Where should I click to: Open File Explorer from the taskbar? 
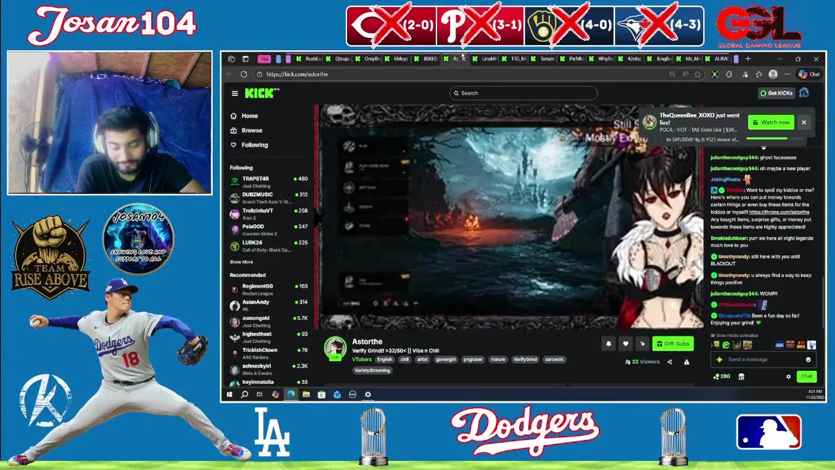pyautogui.click(x=306, y=394)
